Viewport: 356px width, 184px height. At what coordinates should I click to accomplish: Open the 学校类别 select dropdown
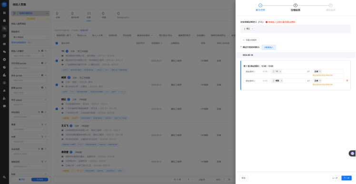[x=29, y=117]
